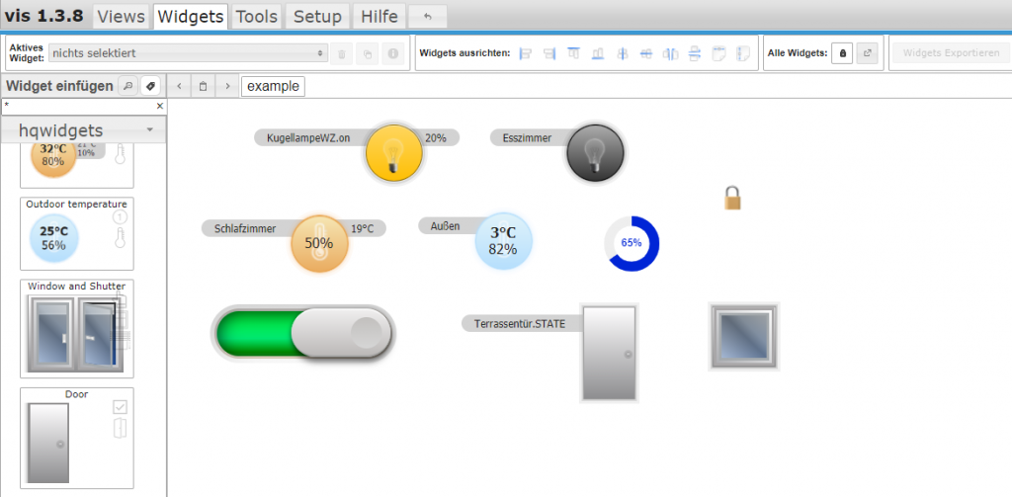Click the widget search magnifier icon
The height and width of the screenshot is (497, 1012).
coord(127,86)
